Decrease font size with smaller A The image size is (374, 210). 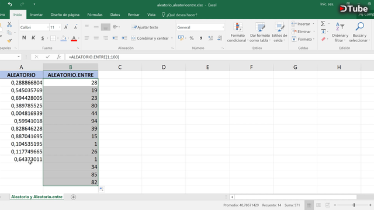point(75,27)
